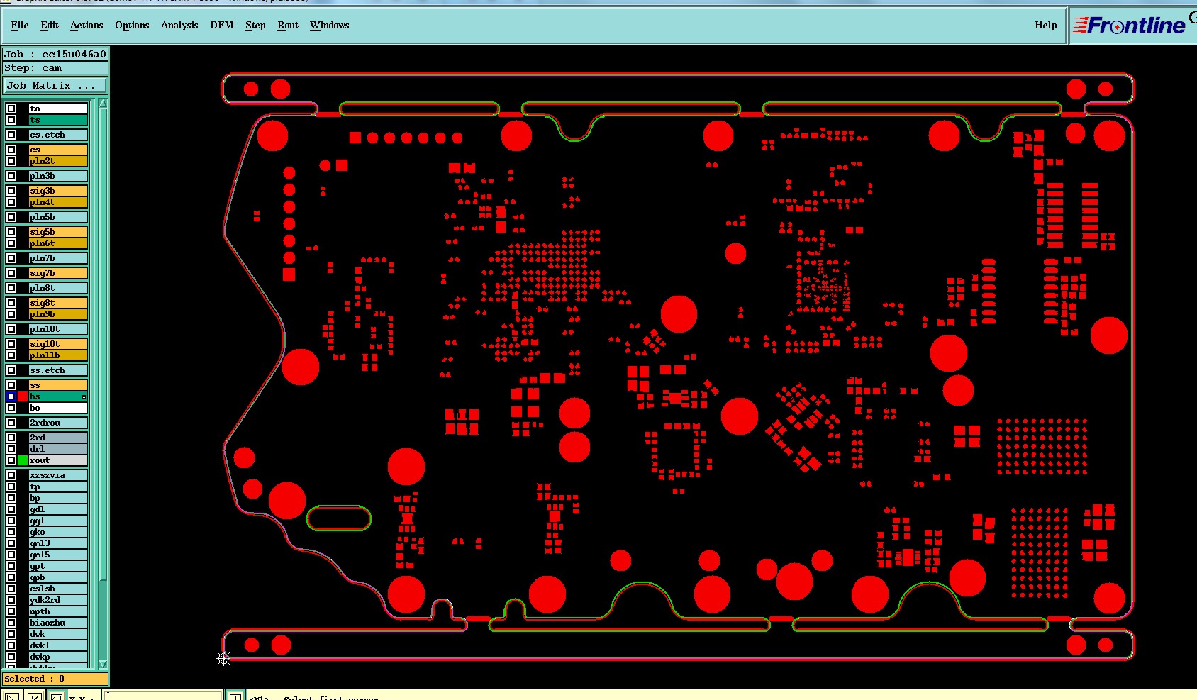Toggle the checkbox for cs.etch layer
This screenshot has height=700, width=1197.
point(11,135)
